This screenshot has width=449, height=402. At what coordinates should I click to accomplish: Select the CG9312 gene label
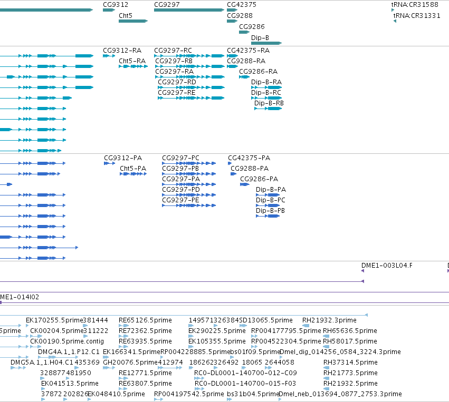[x=116, y=5]
